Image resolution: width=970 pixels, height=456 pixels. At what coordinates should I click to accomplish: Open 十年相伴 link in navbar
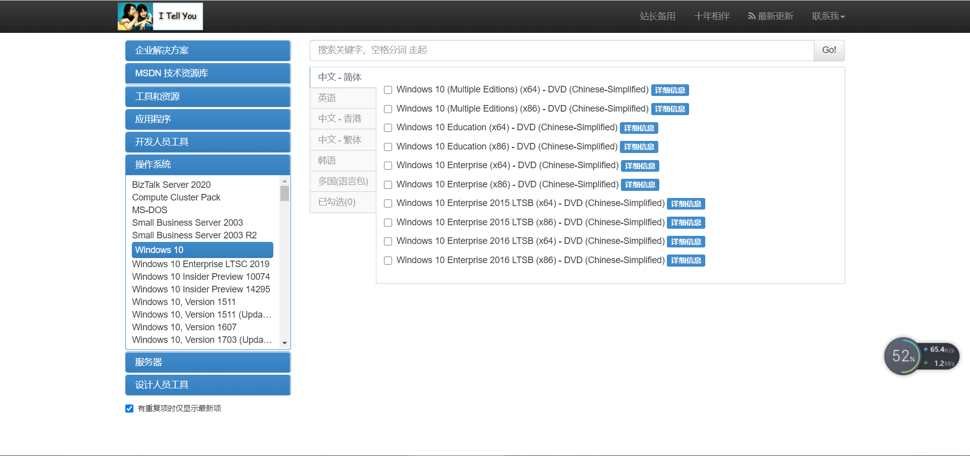pos(712,16)
